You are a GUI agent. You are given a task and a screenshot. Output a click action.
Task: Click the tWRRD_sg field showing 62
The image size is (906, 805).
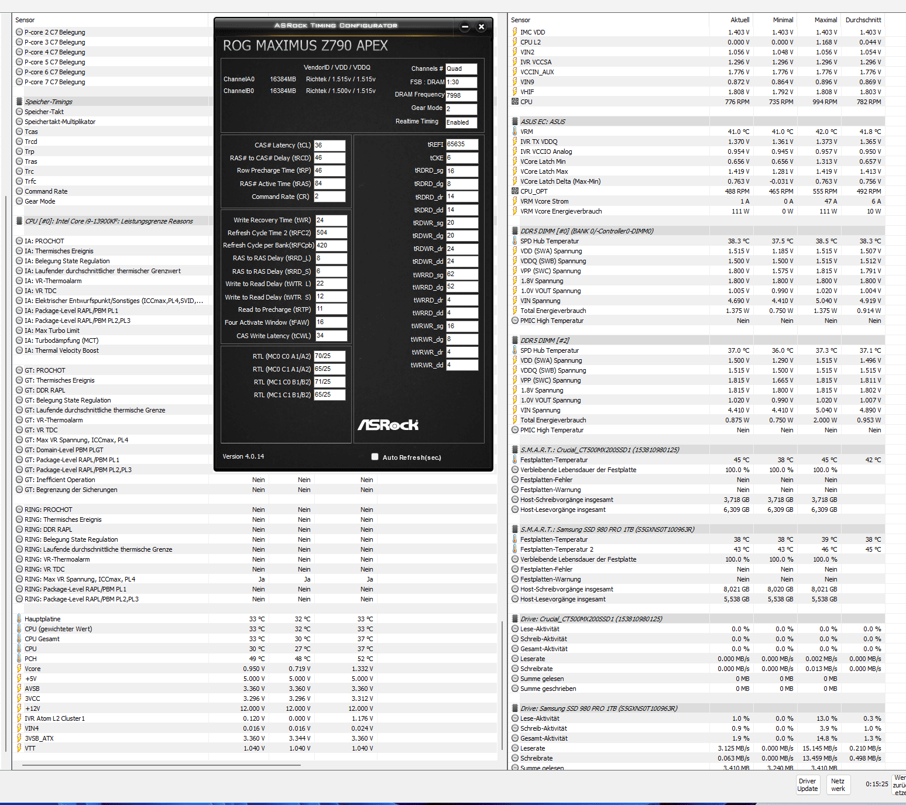click(x=462, y=274)
